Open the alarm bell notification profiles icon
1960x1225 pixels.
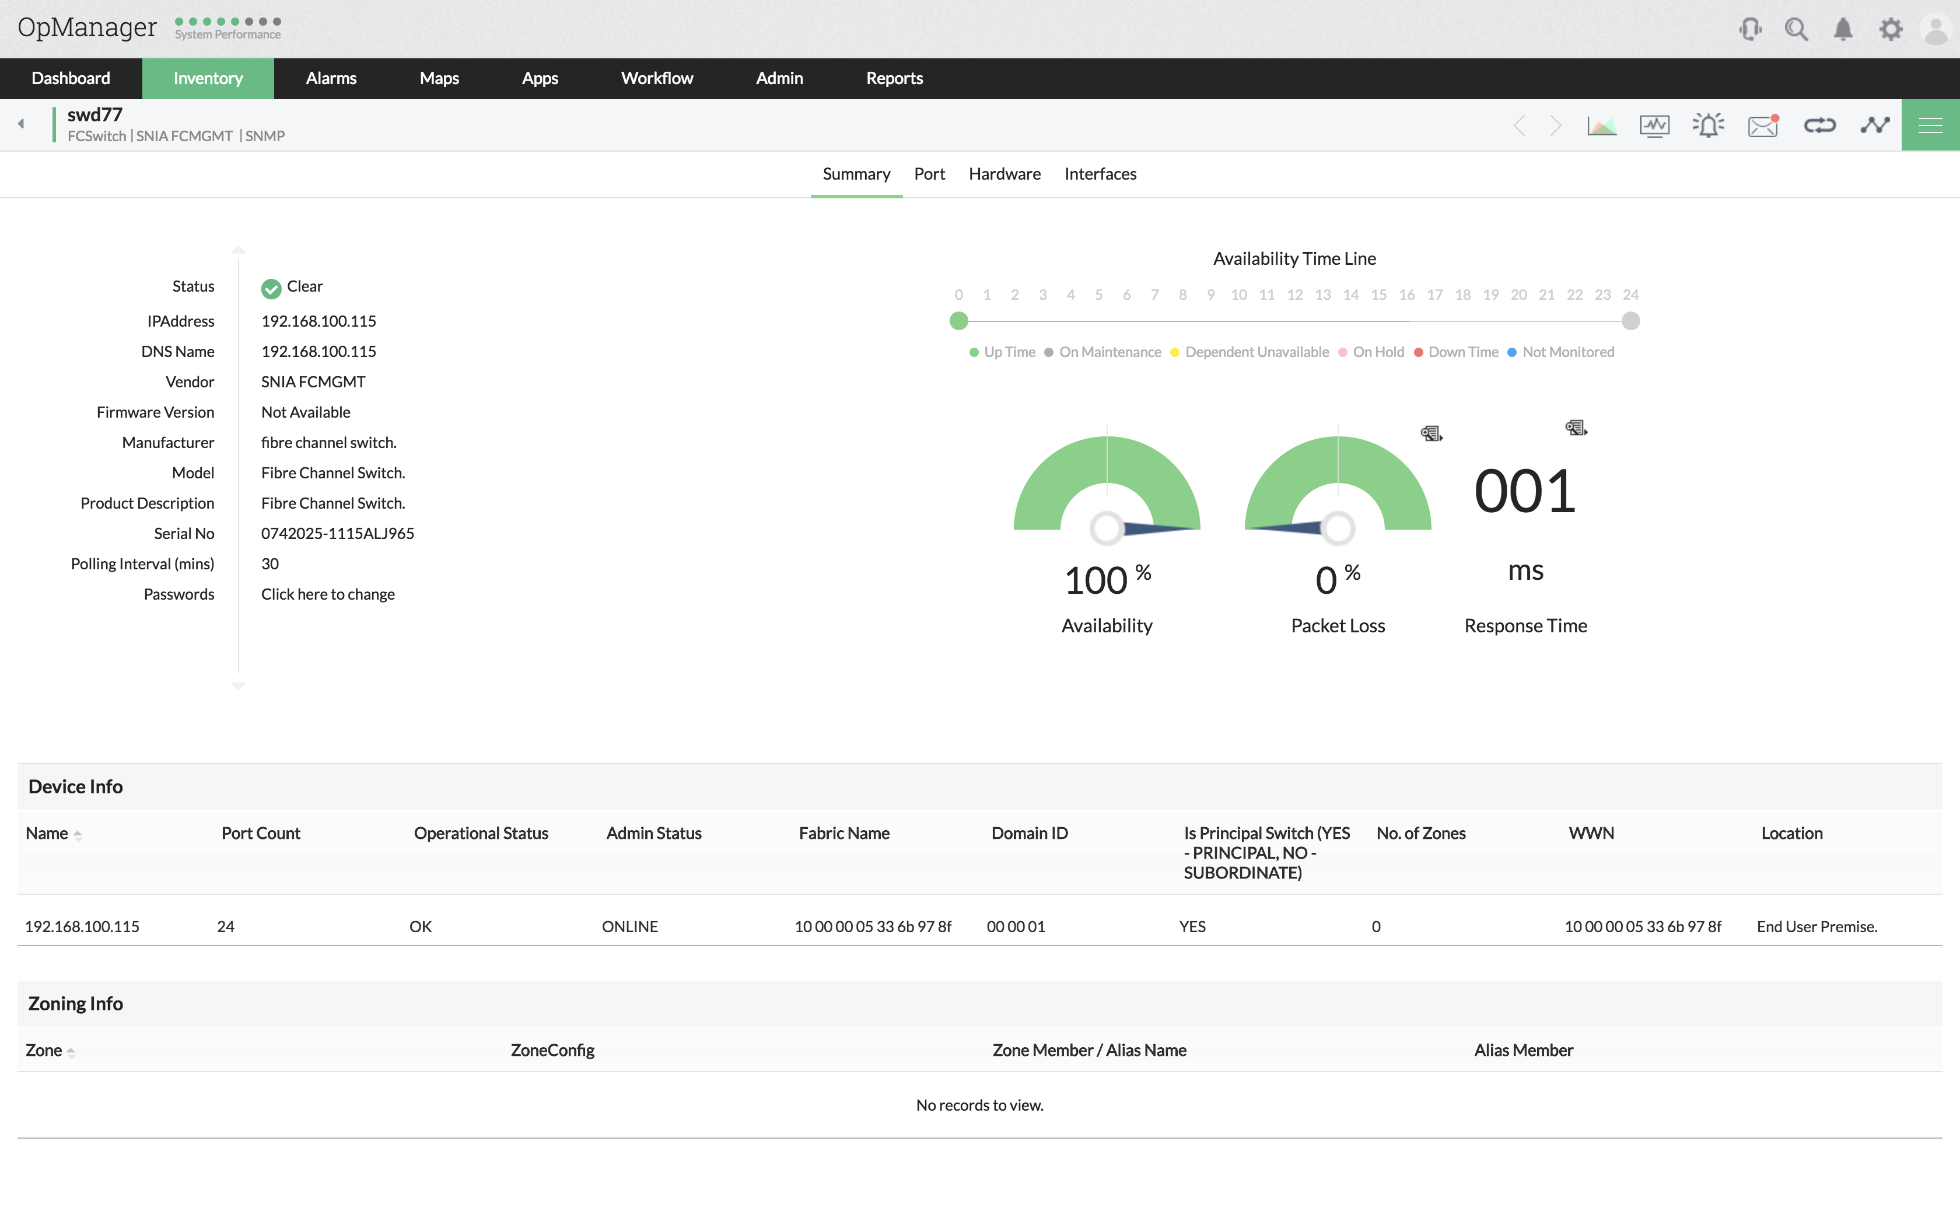click(x=1708, y=125)
